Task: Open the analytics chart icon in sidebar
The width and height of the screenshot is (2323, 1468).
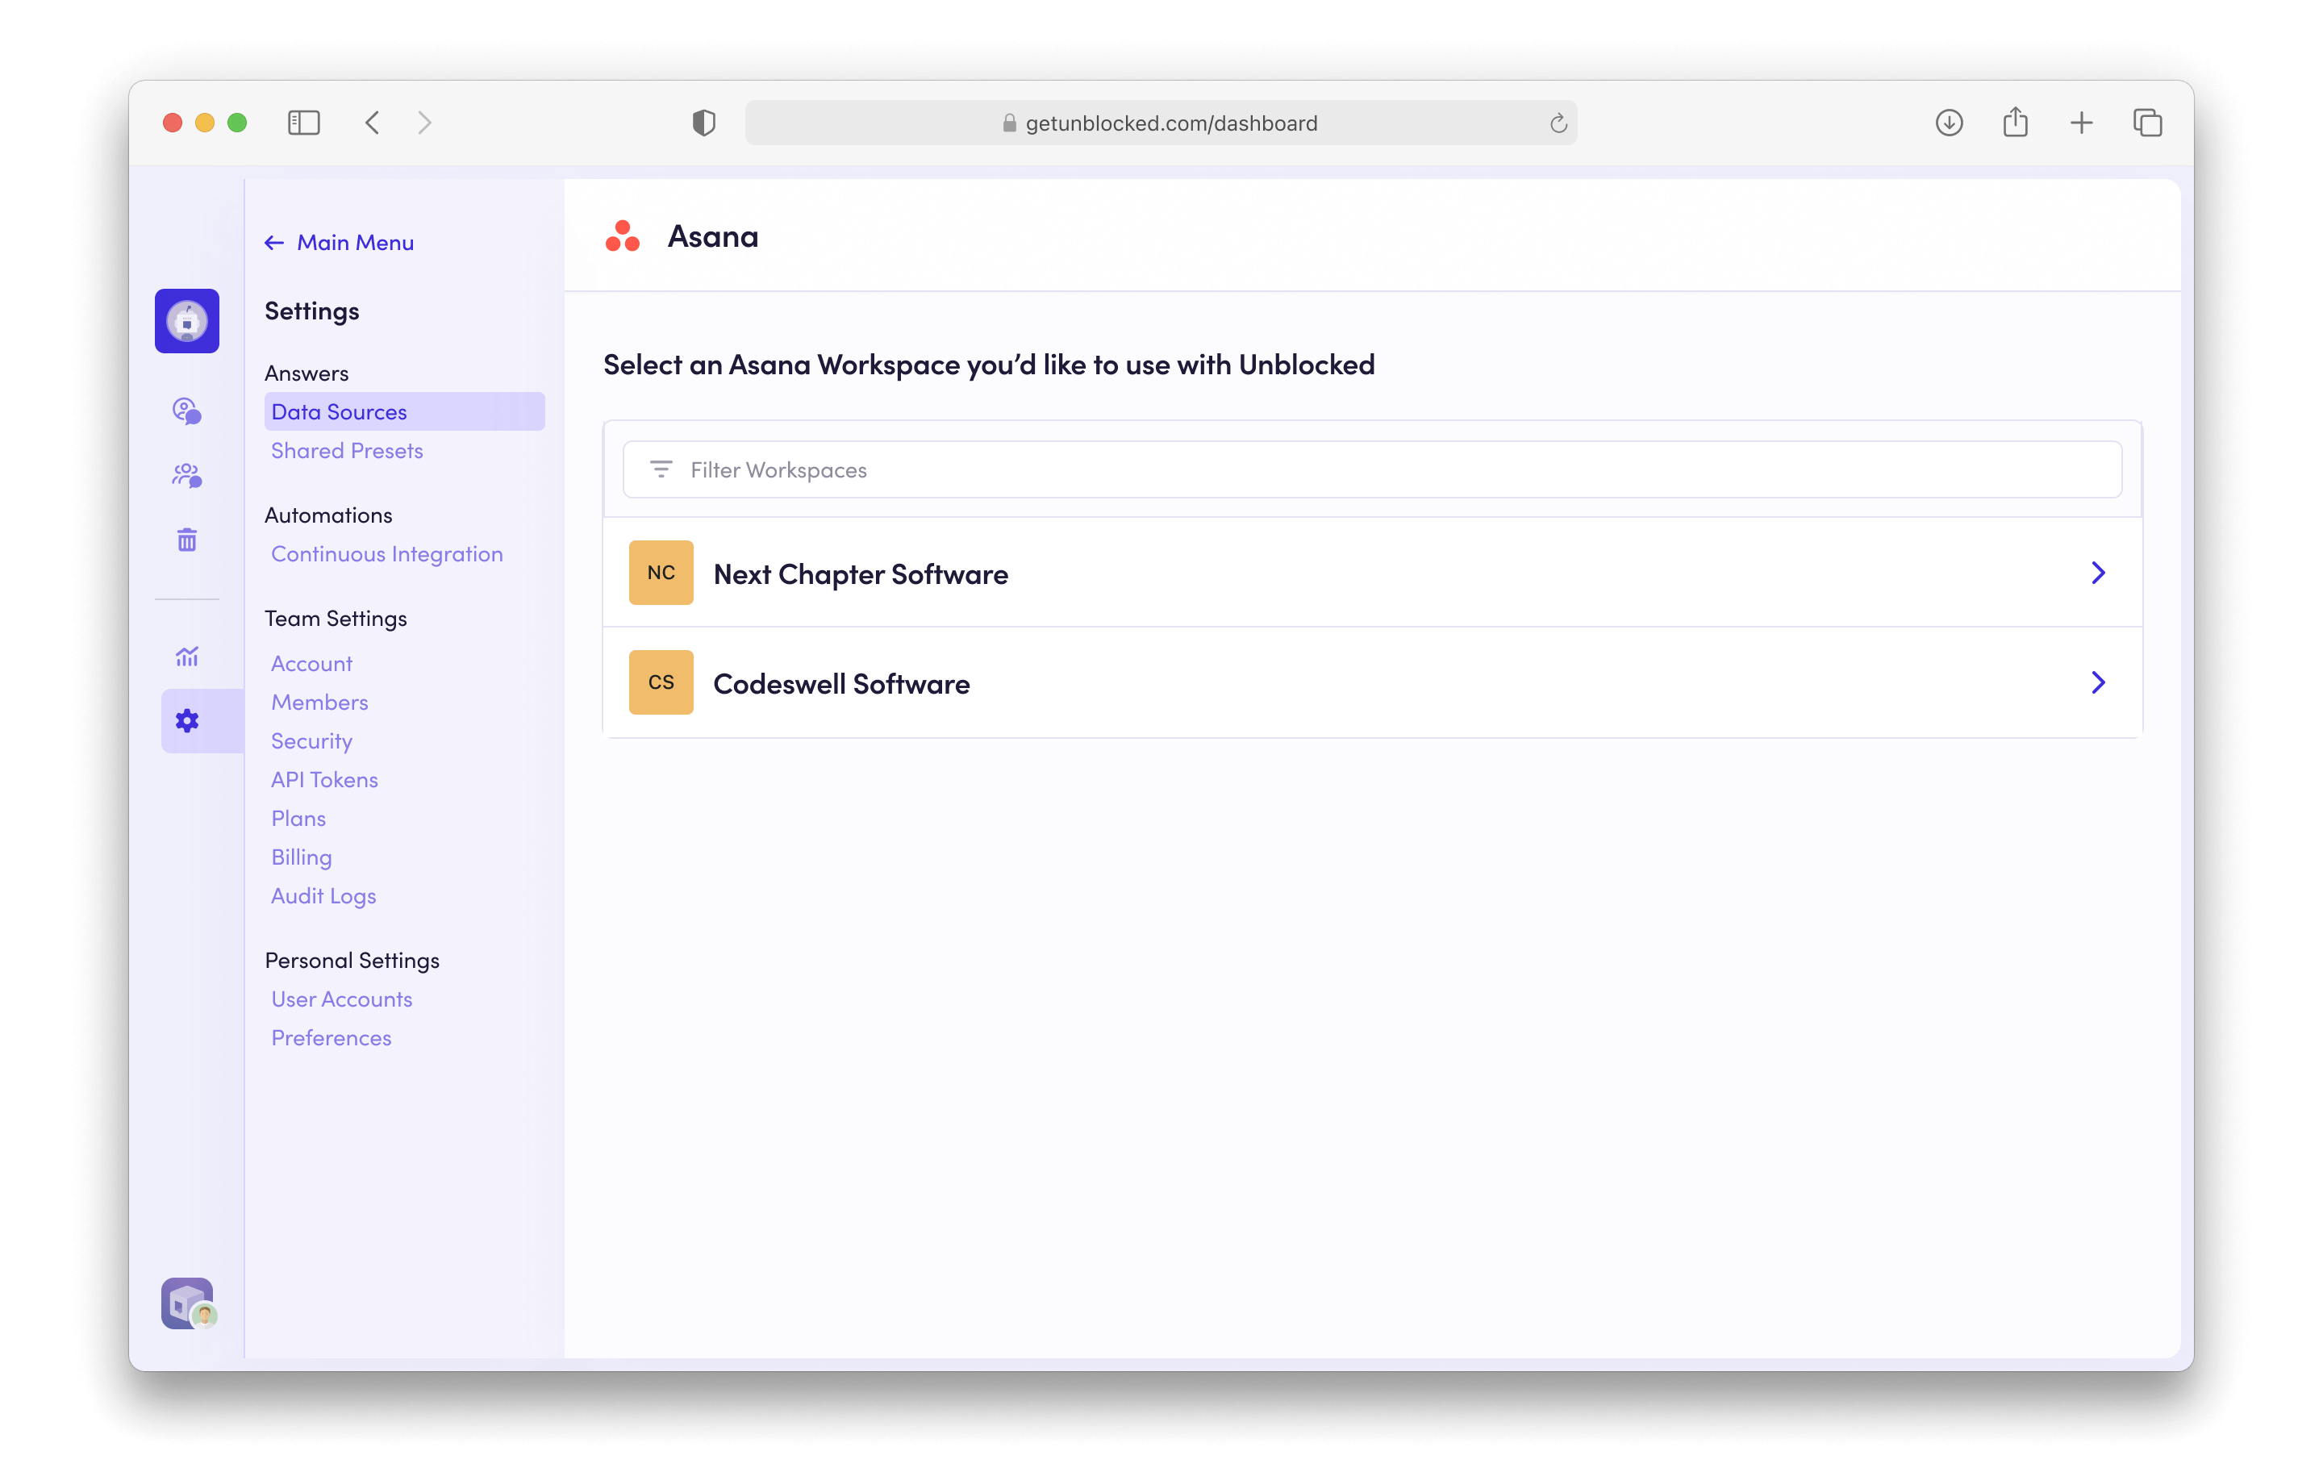Action: point(187,657)
